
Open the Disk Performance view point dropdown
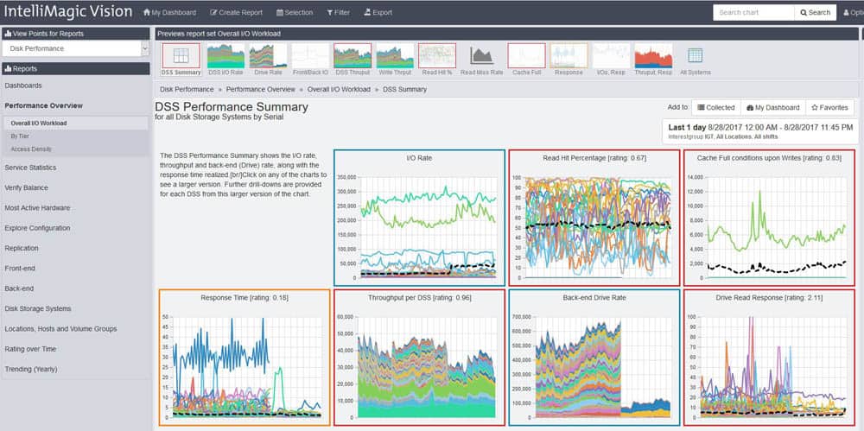75,48
